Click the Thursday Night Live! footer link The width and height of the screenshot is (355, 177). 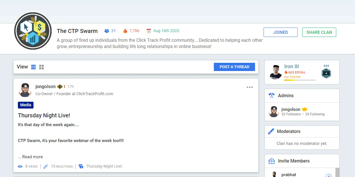(x=104, y=166)
